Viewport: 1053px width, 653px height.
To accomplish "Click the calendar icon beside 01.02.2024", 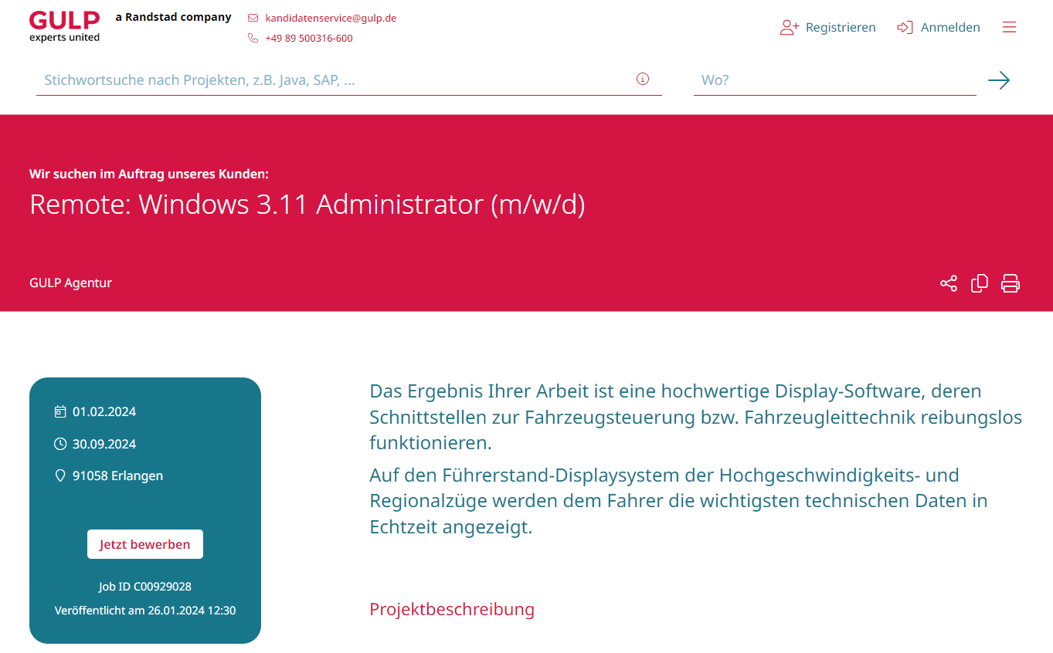I will coord(60,411).
